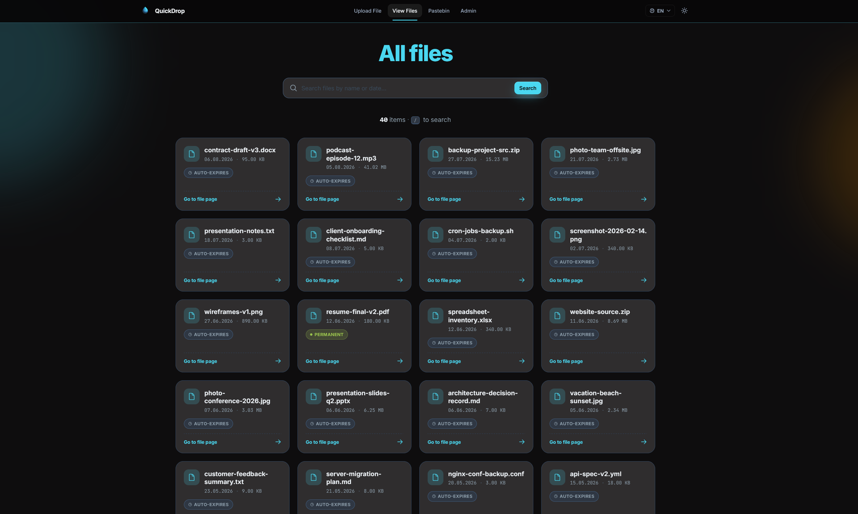The image size is (858, 514).
Task: Click the QuickDrop droplet logo icon
Action: coord(145,10)
